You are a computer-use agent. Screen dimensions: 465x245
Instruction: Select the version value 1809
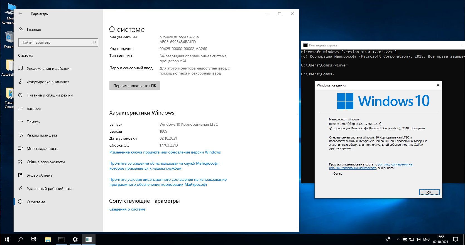pos(163,131)
